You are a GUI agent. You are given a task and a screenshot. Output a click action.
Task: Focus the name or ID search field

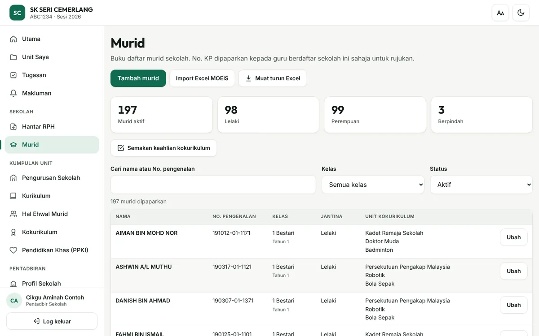213,185
